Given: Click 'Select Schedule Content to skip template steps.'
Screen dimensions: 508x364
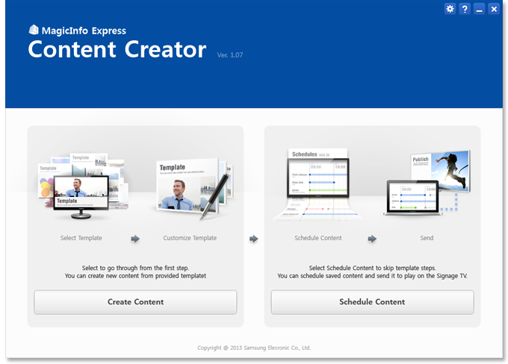Looking at the screenshot, I should (372, 268).
